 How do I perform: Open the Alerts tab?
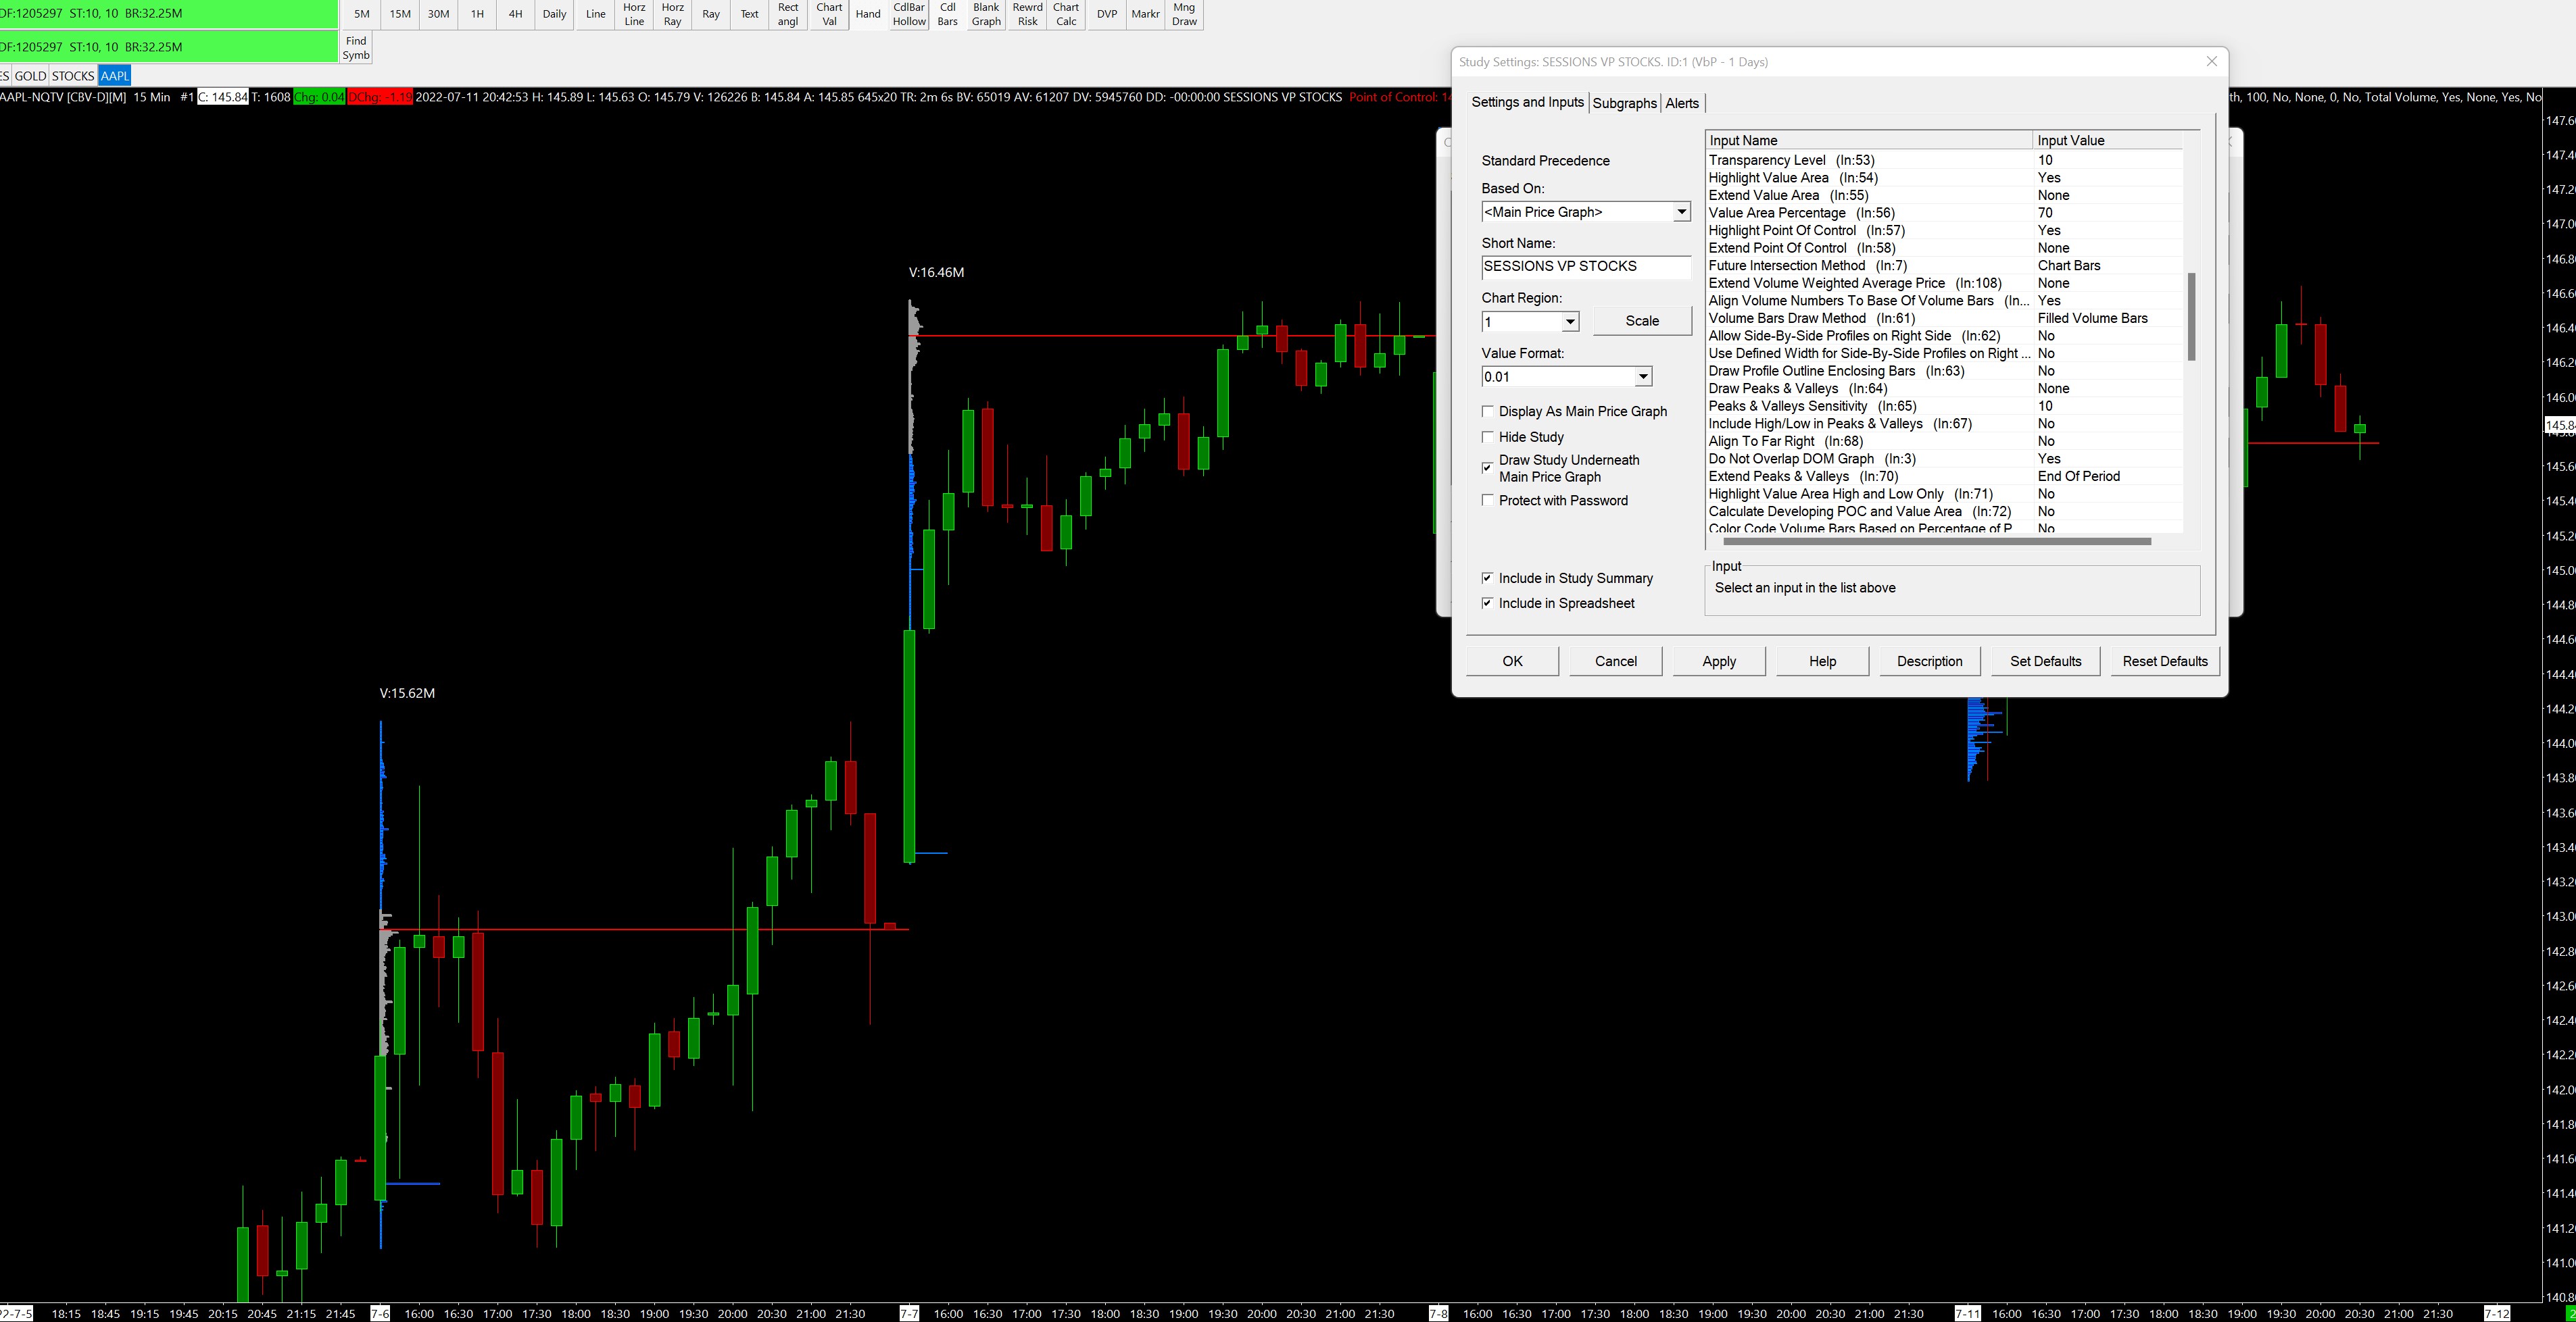click(1682, 103)
